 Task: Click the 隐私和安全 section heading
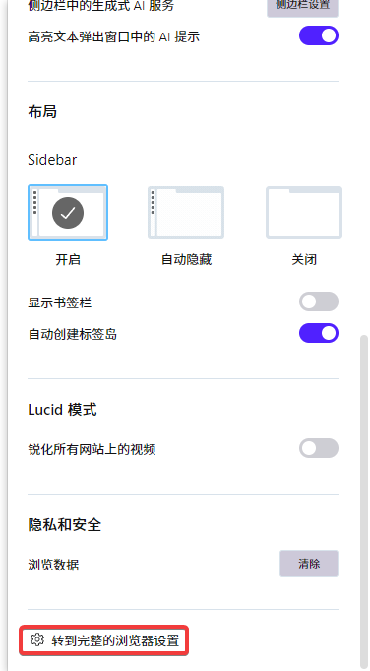point(65,524)
